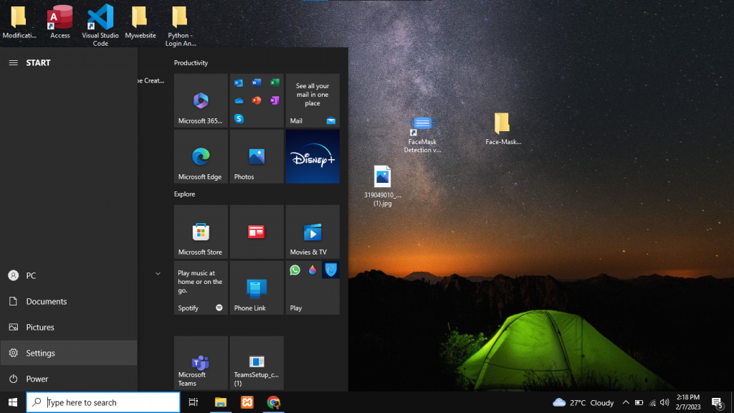
Task: Click the Start menu hamburger icon
Action: [14, 63]
